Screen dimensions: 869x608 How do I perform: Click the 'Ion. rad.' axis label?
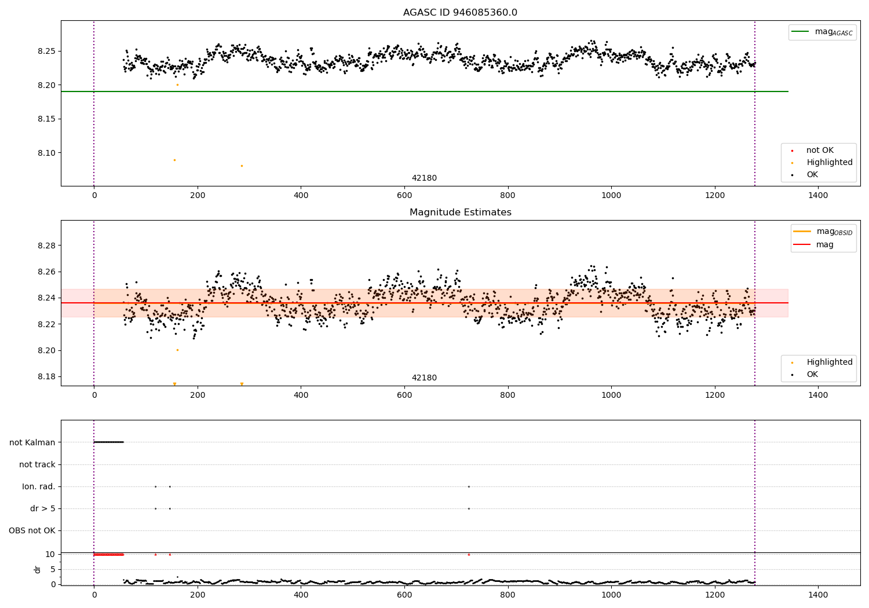[39, 486]
